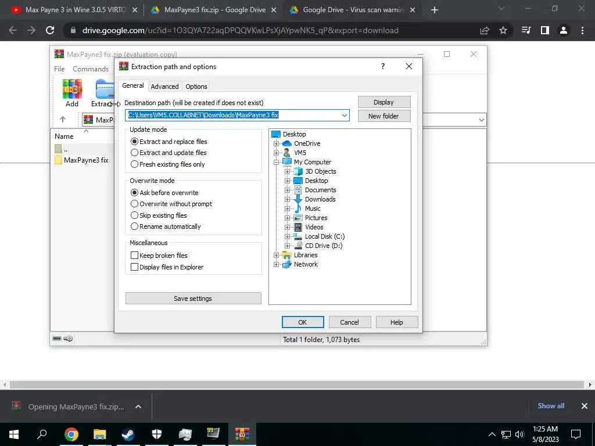The height and width of the screenshot is (446, 595).
Task: Select Libraries in the folder tree
Action: tap(306, 255)
